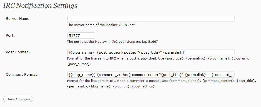
Task: Click the port help text mentioning 51667
Action: pyautogui.click(x=112, y=42)
